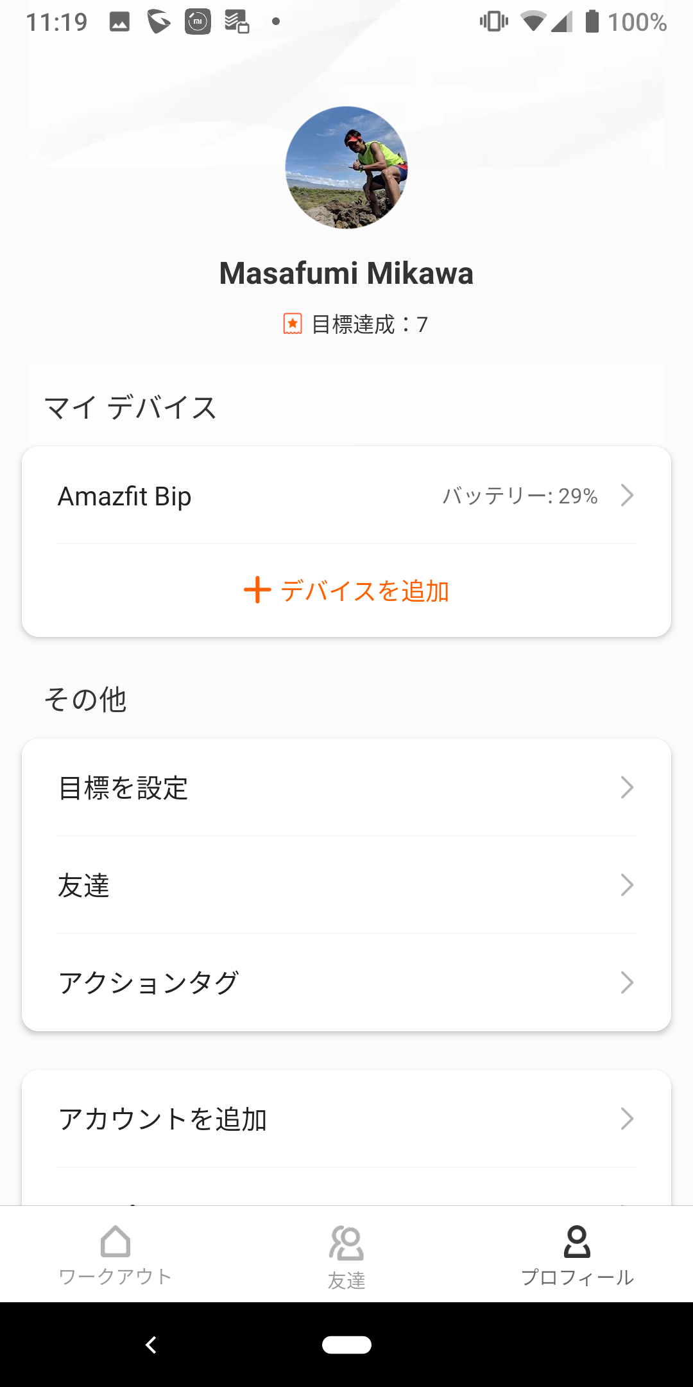Tap the orange plus icon to add device

[x=257, y=590]
